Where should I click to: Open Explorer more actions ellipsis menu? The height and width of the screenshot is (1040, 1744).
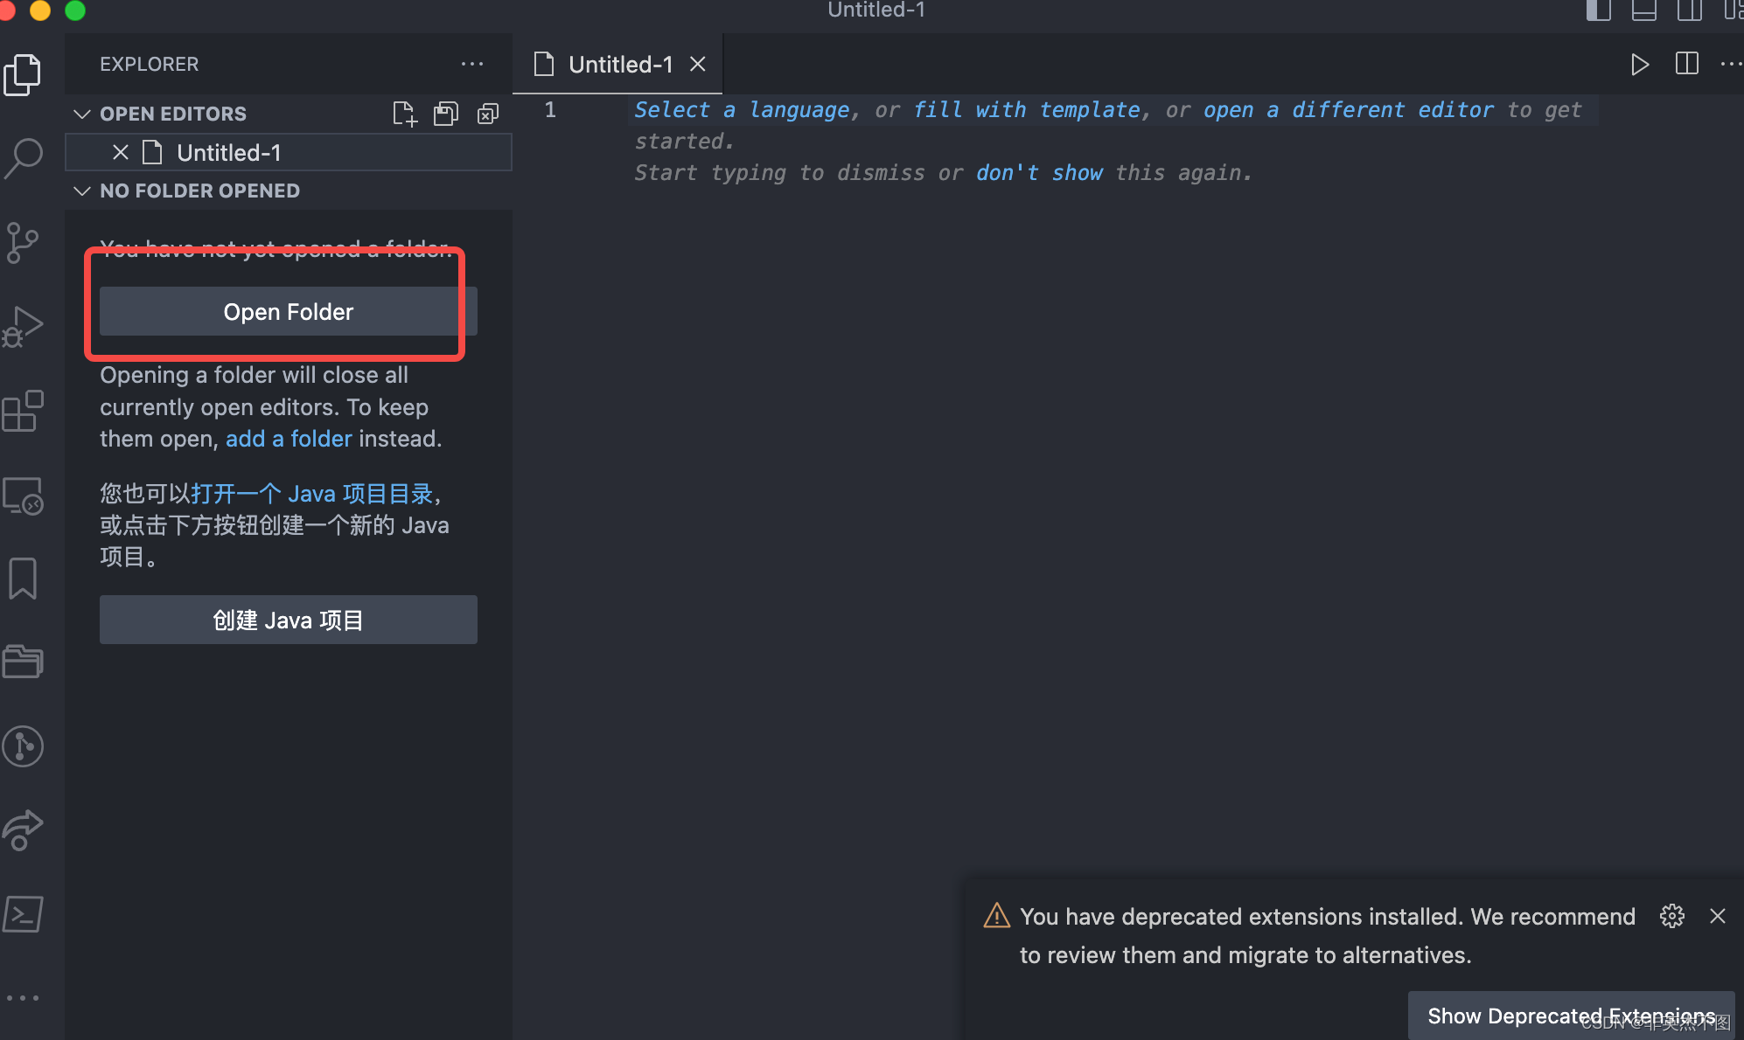[472, 64]
